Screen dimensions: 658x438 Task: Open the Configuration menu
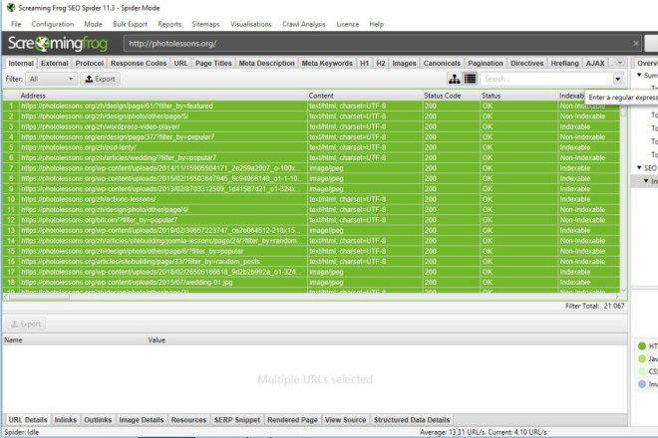(x=53, y=24)
